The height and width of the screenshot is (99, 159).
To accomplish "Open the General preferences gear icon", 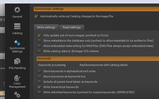I will coord(17,10).
